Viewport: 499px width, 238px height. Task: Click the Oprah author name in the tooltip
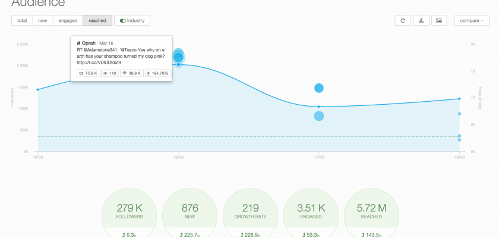89,43
